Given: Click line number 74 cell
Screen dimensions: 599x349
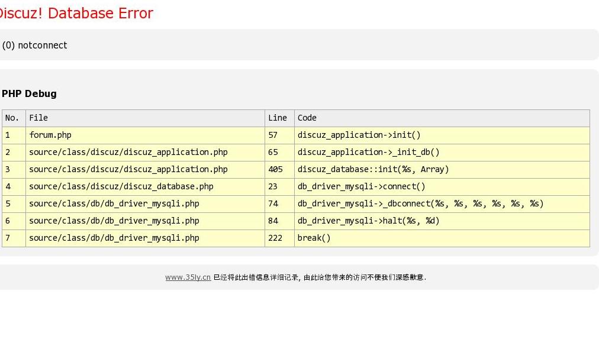Looking at the screenshot, I should tap(279, 204).
